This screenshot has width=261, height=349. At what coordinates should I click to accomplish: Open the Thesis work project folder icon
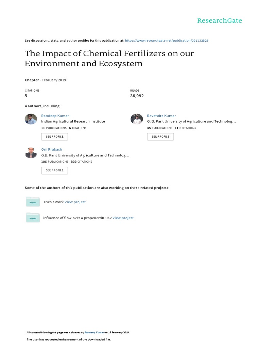pyautogui.click(x=33, y=202)
